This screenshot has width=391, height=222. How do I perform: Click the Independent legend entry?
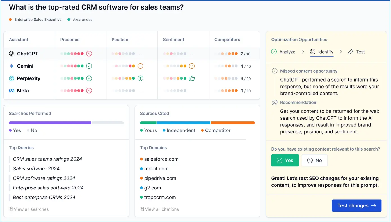click(179, 130)
